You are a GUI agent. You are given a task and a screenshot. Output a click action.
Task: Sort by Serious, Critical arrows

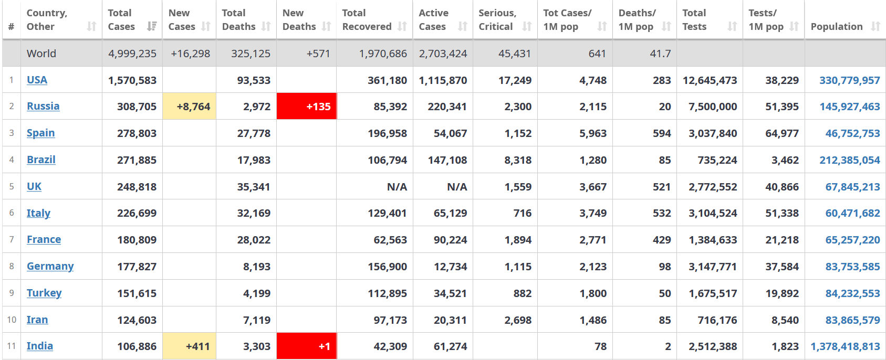(x=527, y=26)
